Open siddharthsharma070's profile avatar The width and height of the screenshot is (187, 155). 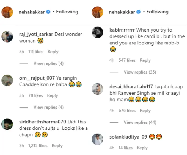(x=7, y=124)
